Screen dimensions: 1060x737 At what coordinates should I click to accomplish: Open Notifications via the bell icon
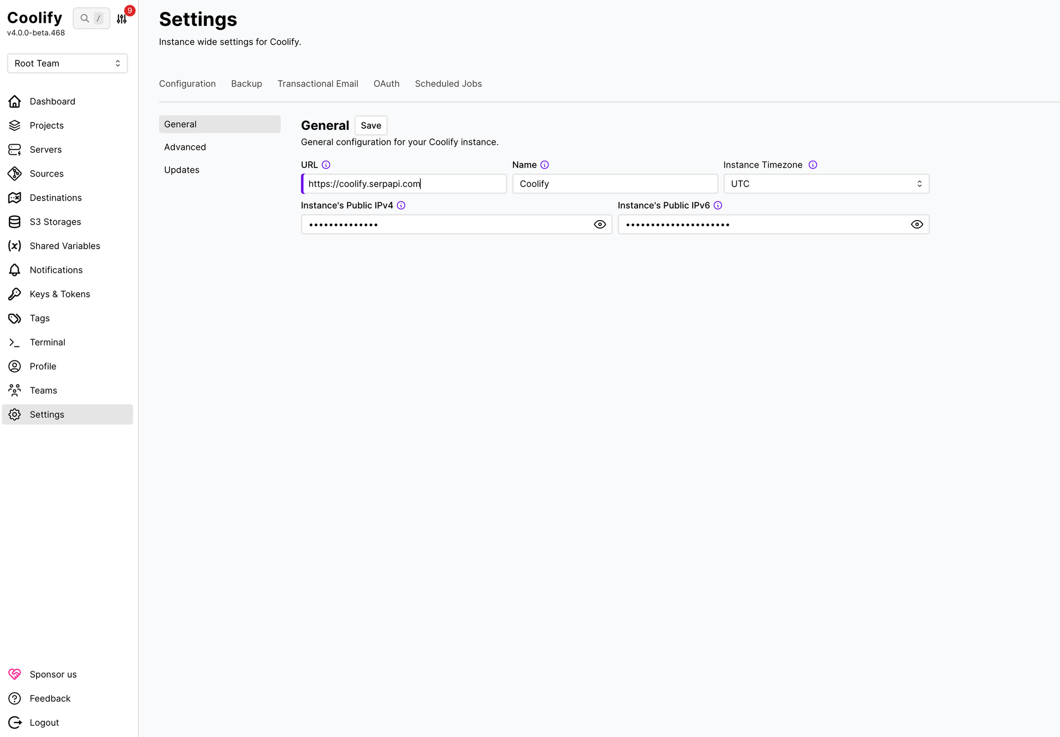pos(14,270)
